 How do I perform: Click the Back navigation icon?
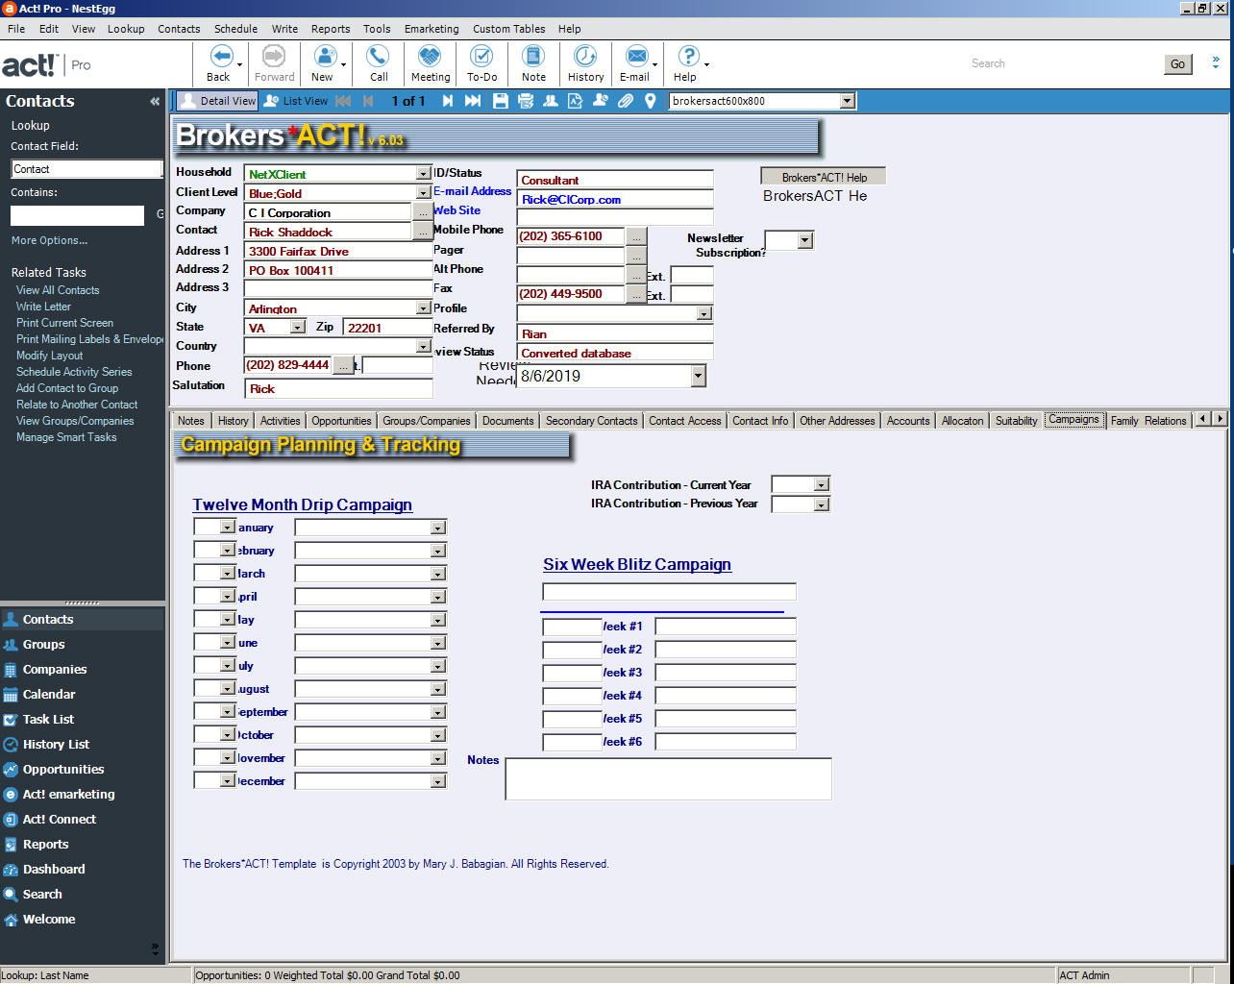tap(220, 56)
